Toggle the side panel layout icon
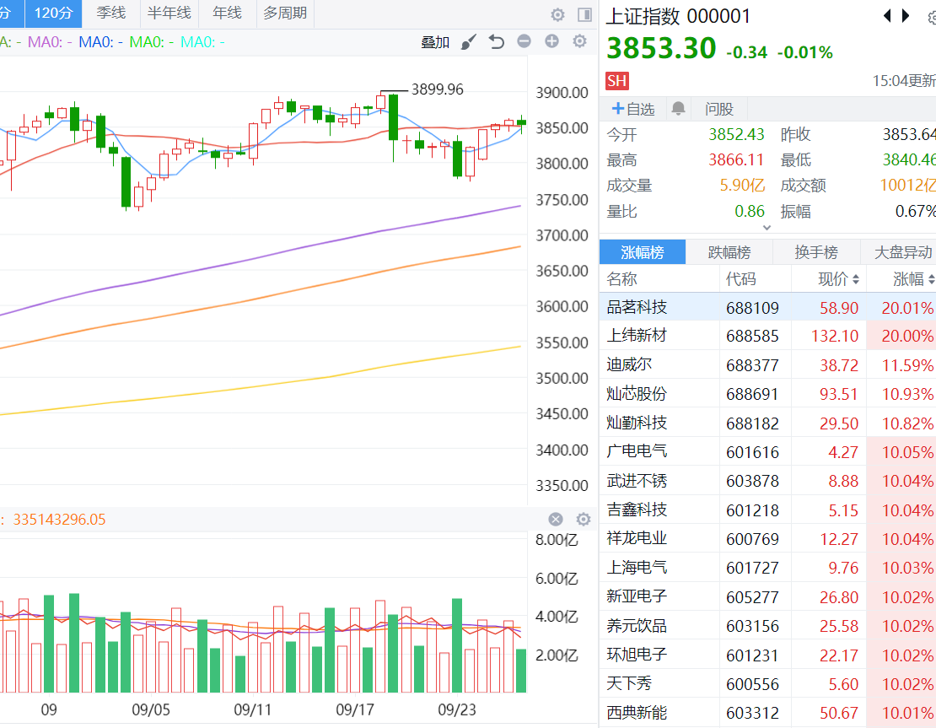Image resolution: width=936 pixels, height=728 pixels. click(584, 14)
